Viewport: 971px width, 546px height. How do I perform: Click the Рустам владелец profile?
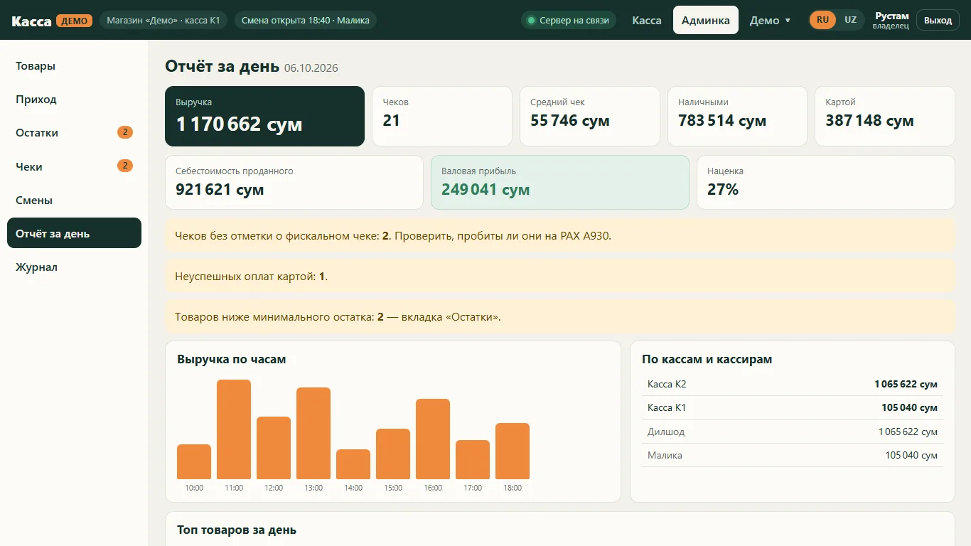[x=891, y=20]
